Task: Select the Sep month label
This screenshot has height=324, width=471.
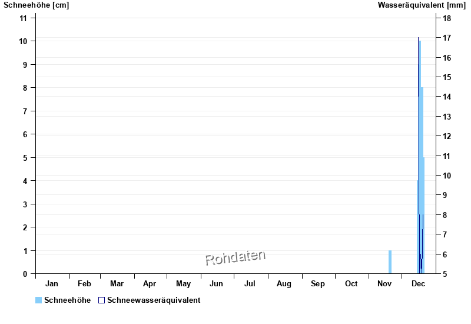Action: (318, 284)
